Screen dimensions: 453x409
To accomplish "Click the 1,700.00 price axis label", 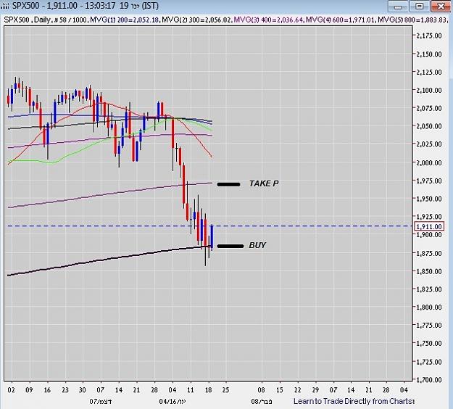I will [x=429, y=379].
